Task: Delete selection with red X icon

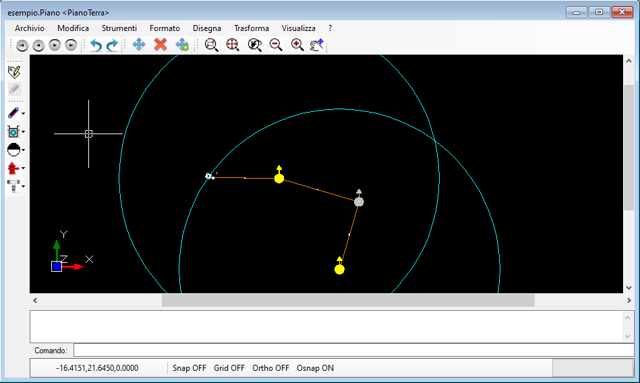Action: pyautogui.click(x=161, y=44)
